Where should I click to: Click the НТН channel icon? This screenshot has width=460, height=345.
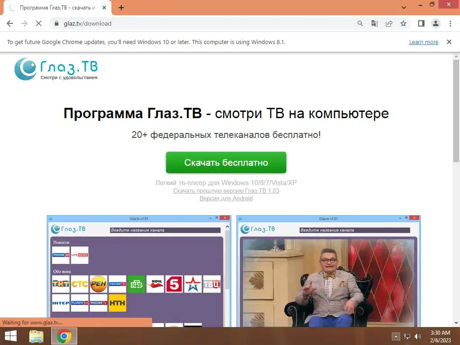117,303
